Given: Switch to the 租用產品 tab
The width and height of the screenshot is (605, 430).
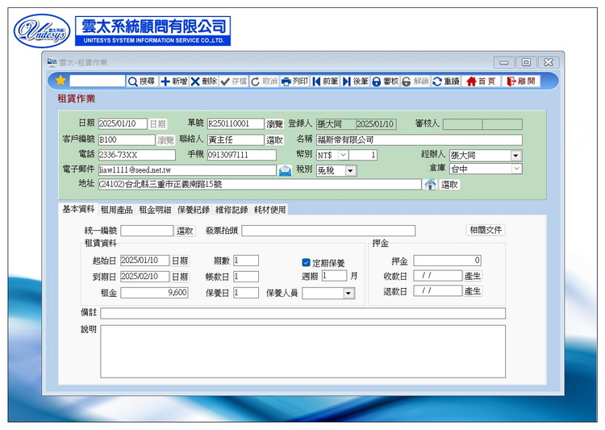Looking at the screenshot, I should [117, 210].
